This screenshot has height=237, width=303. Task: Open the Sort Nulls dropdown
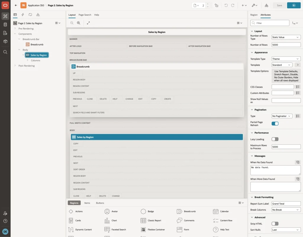(286, 230)
